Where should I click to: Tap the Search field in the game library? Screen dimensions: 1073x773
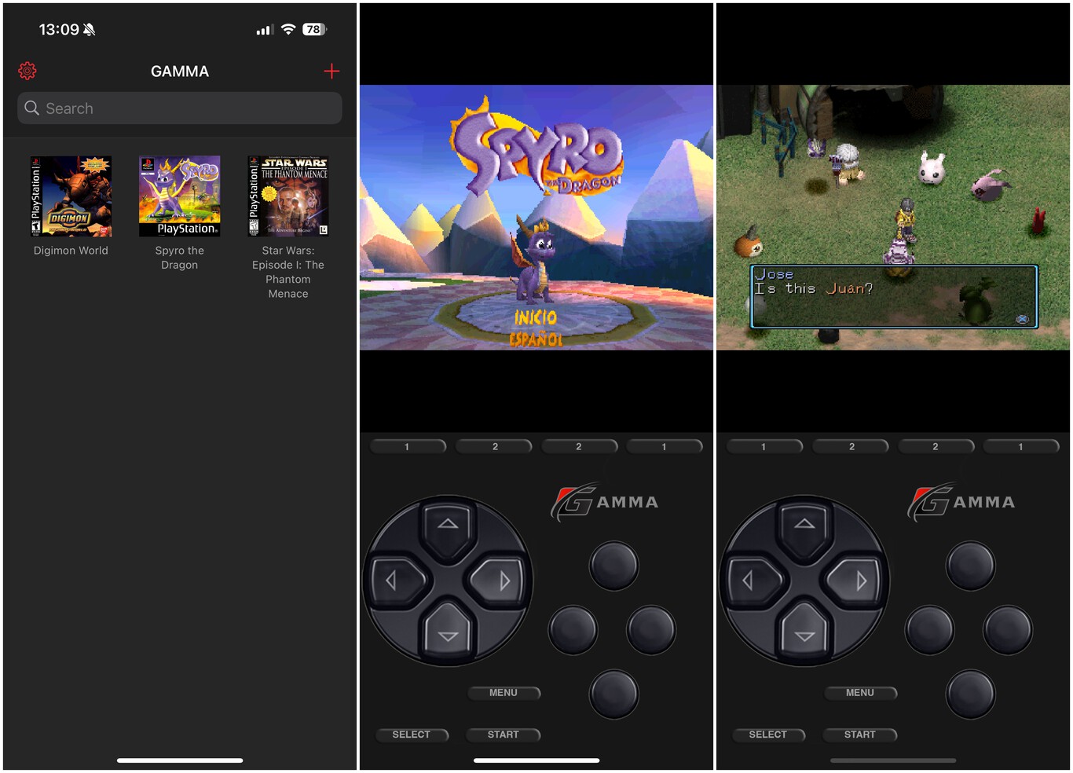(179, 108)
